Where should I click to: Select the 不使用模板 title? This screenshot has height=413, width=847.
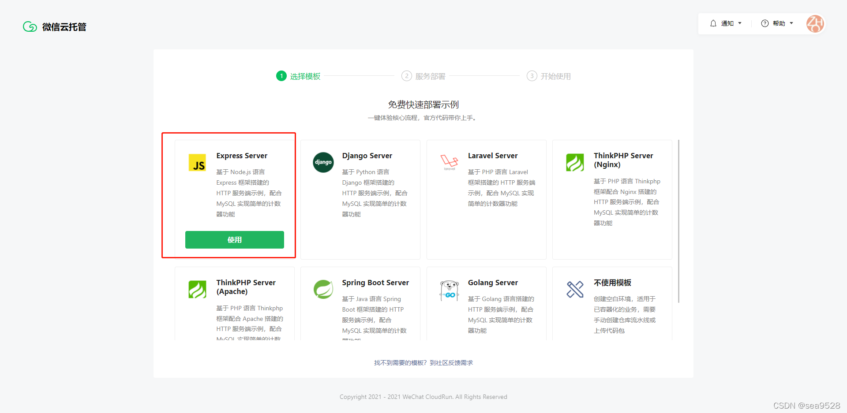pyautogui.click(x=612, y=283)
